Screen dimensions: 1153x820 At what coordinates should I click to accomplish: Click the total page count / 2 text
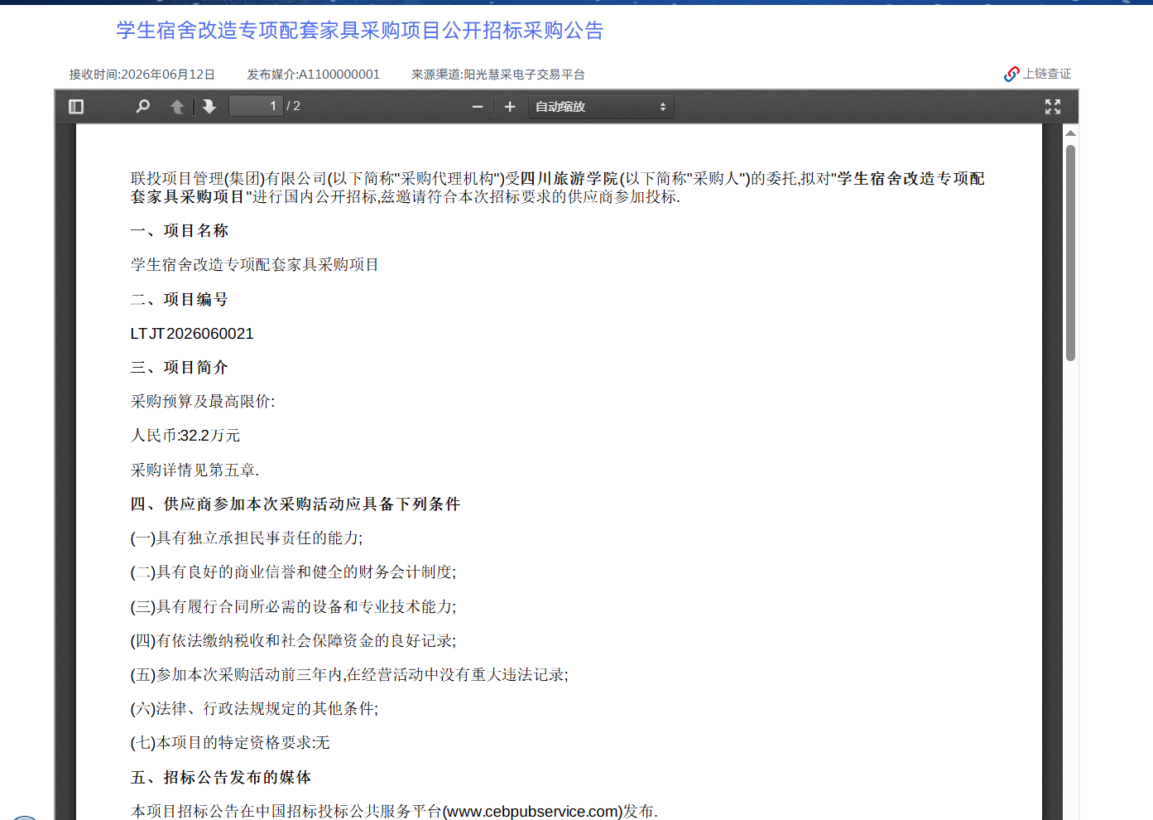point(293,106)
